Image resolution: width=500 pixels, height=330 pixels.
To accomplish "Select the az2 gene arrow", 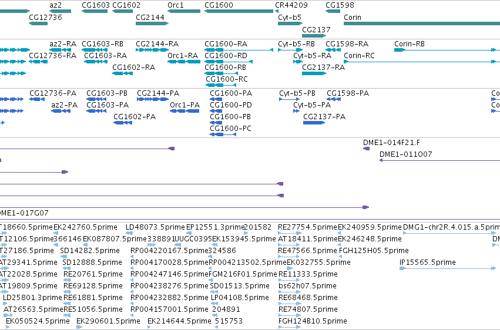I will point(61,11).
